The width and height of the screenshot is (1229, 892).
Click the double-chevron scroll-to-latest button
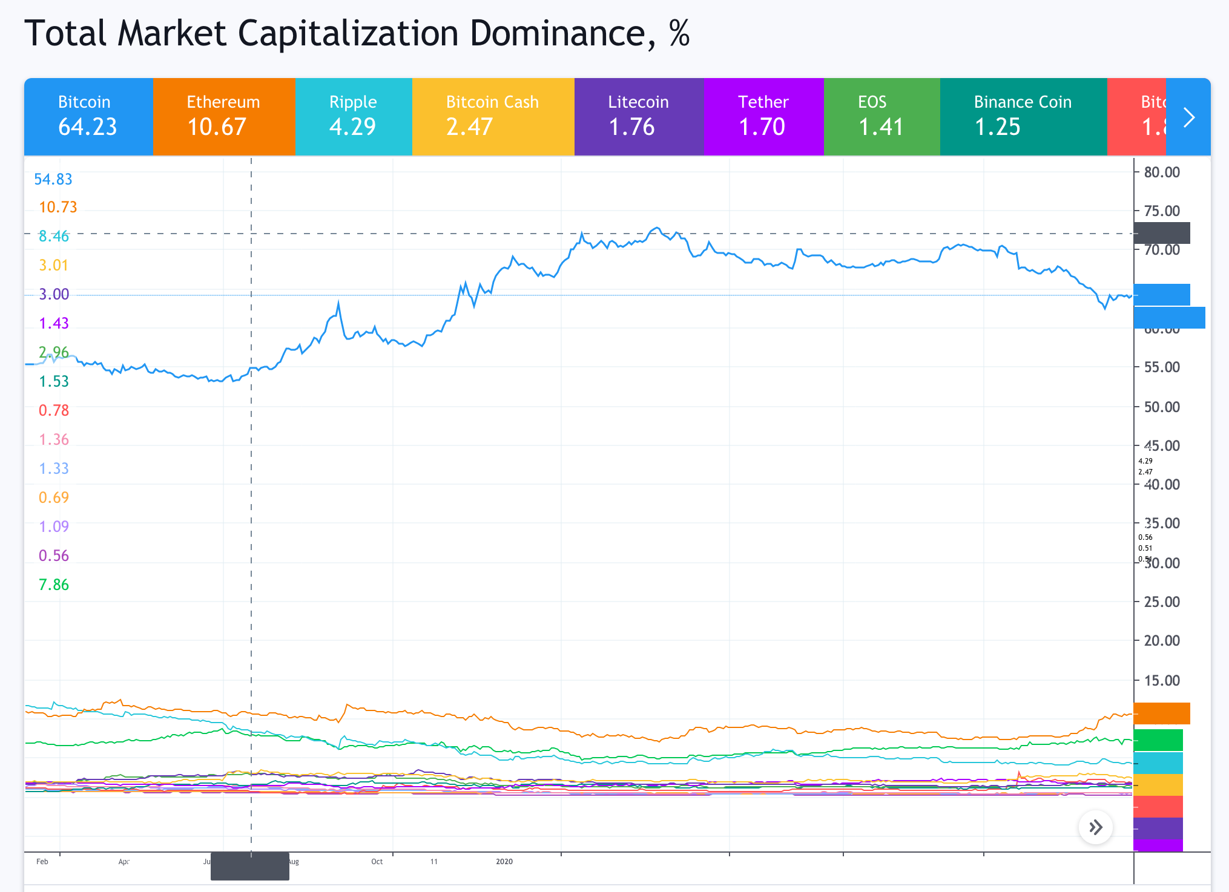coord(1095,827)
